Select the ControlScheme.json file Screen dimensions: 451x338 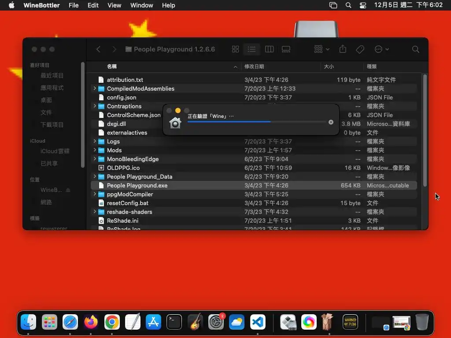click(x=134, y=115)
